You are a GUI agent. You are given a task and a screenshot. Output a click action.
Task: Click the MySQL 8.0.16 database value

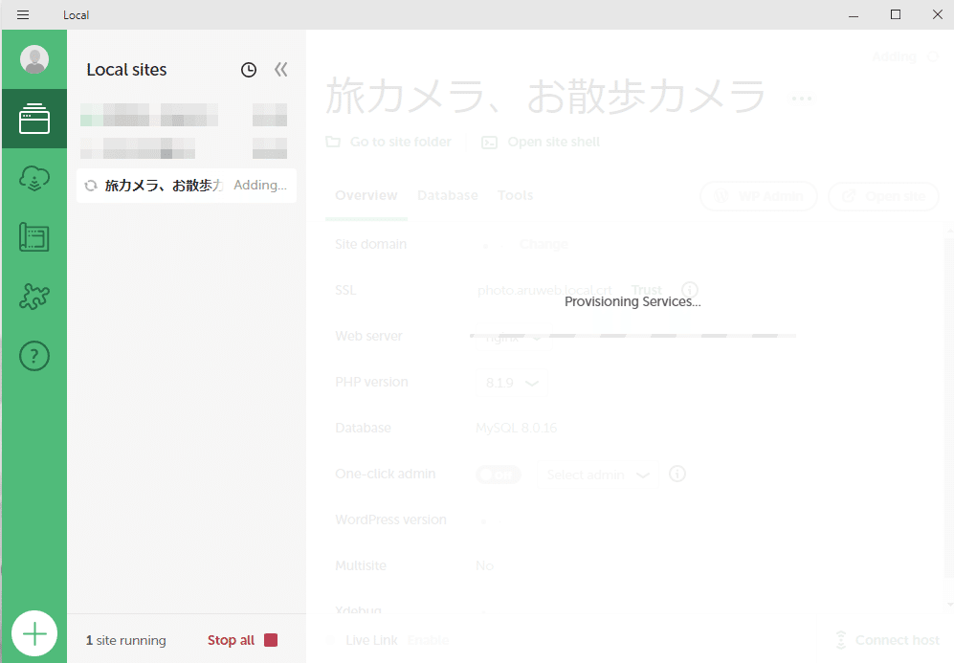[516, 429]
